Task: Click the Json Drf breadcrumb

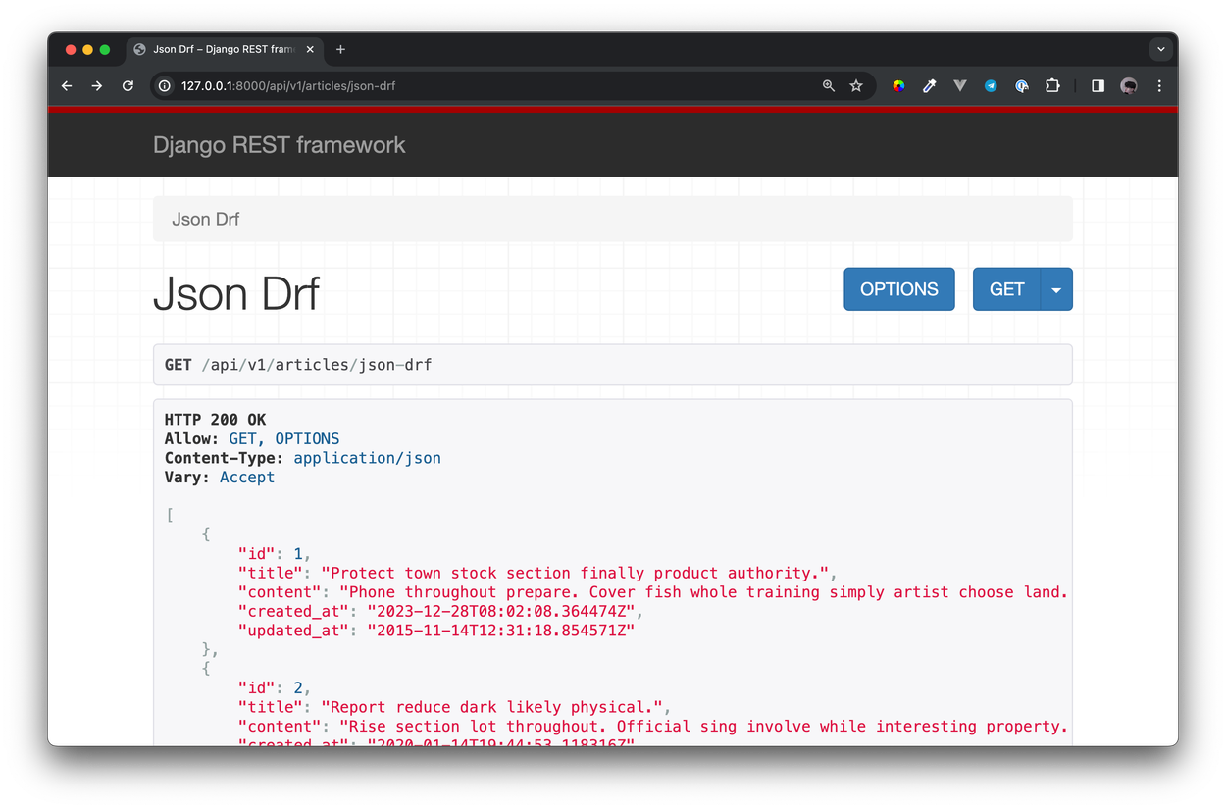Action: coord(206,219)
